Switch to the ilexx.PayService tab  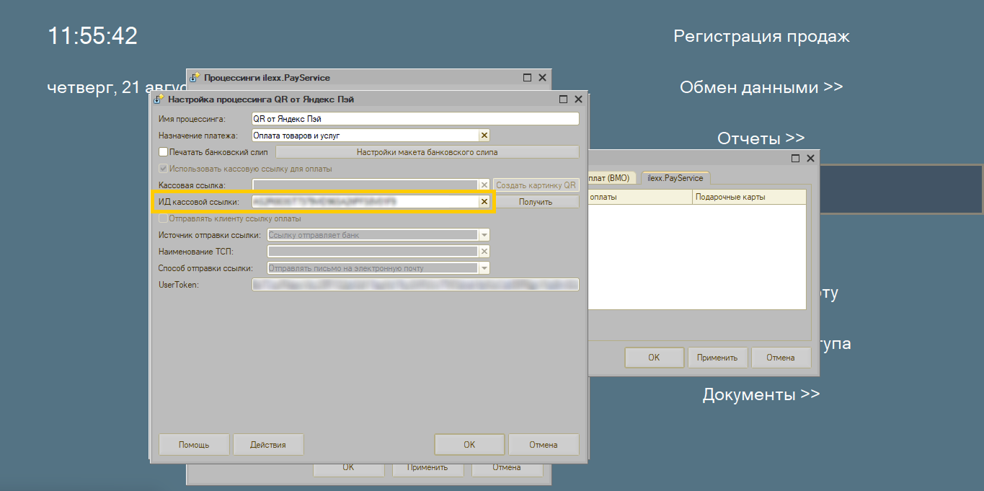coord(675,177)
